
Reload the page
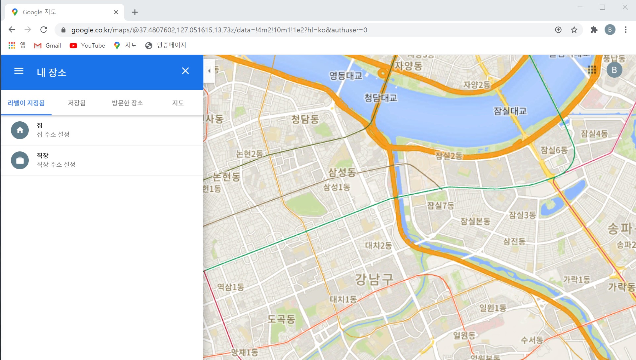point(44,30)
